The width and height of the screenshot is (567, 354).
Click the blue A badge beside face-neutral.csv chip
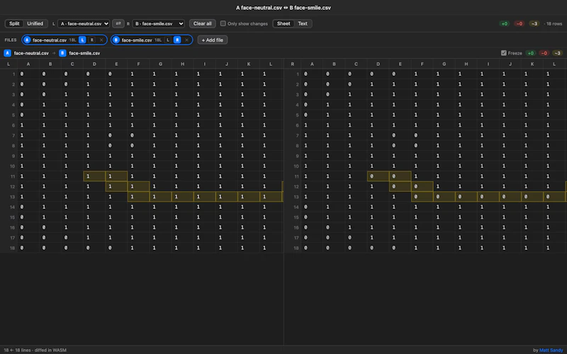(27, 40)
